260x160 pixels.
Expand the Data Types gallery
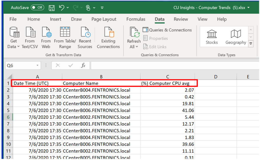pyautogui.click(x=251, y=43)
